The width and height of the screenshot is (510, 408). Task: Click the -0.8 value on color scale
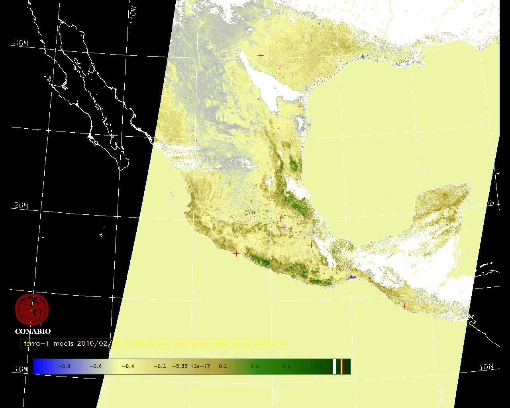(64, 366)
